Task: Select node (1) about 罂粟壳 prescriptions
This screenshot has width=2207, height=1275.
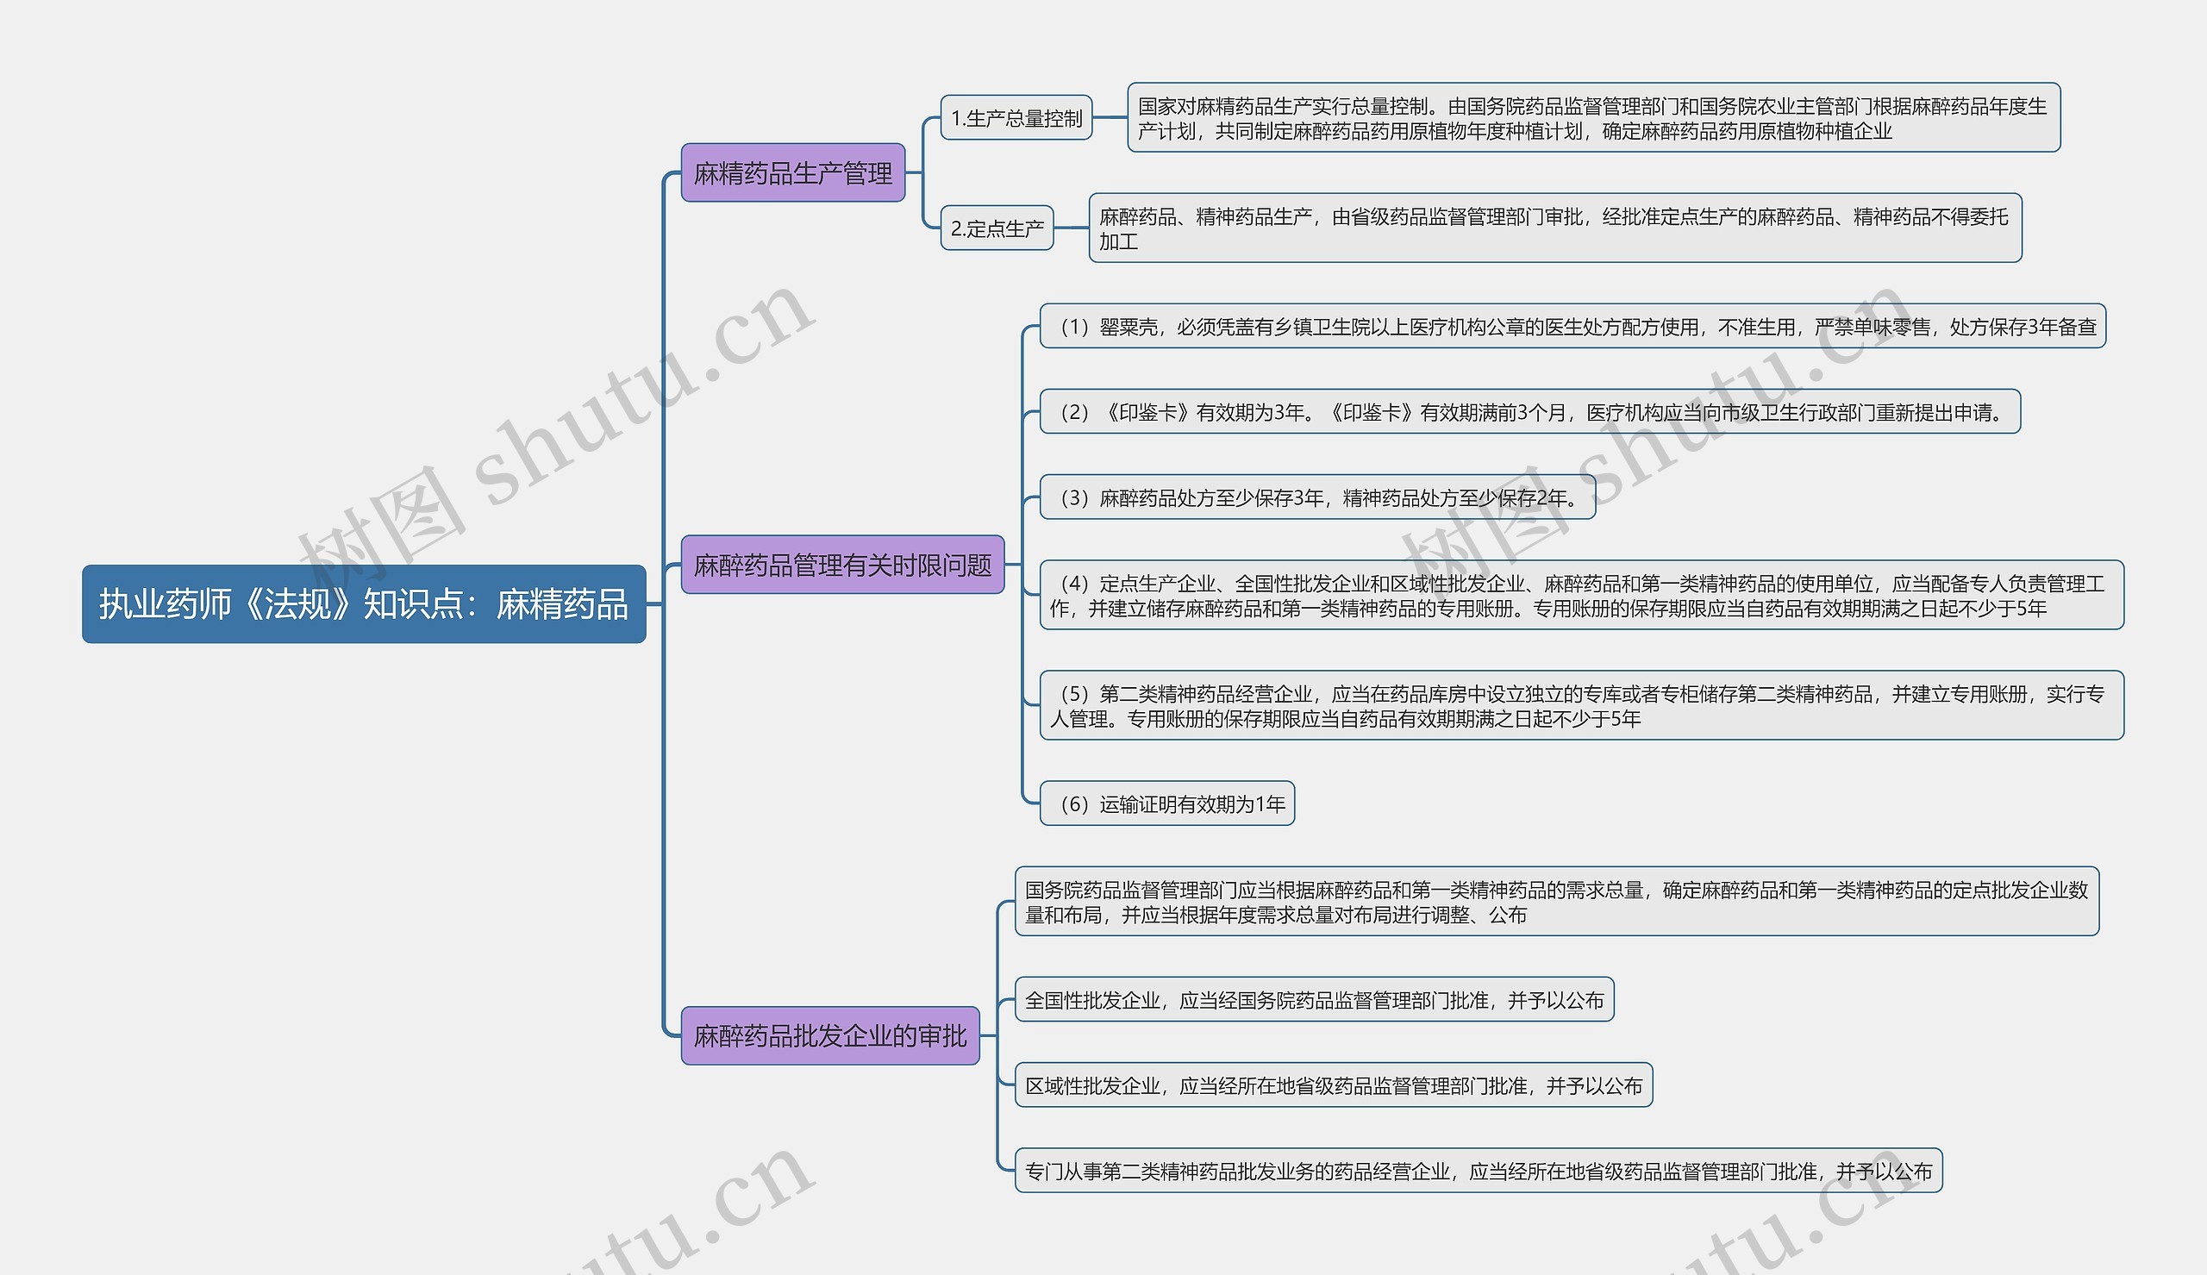Action: (x=1572, y=327)
